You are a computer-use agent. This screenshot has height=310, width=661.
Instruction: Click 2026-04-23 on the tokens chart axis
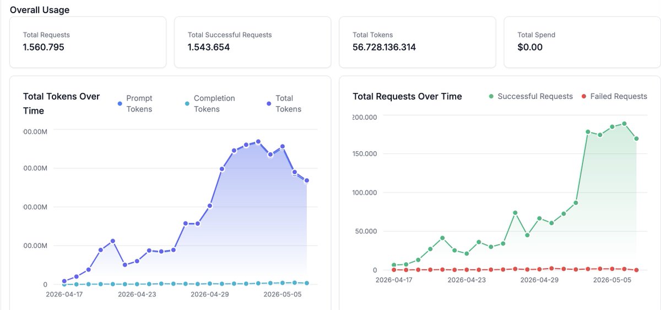(137, 294)
